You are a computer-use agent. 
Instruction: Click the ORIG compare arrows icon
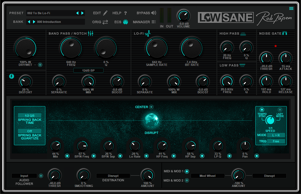[105, 22]
